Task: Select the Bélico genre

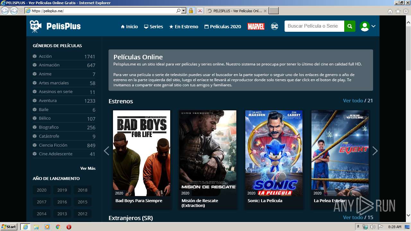Action: tap(64, 118)
